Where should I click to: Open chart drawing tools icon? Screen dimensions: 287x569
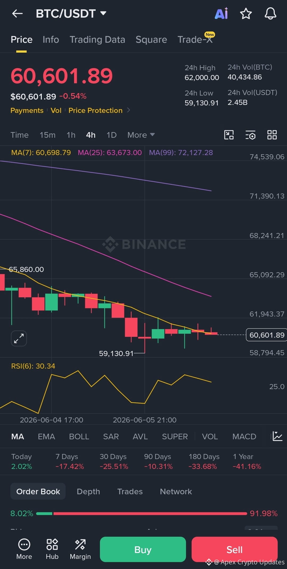[x=229, y=135]
